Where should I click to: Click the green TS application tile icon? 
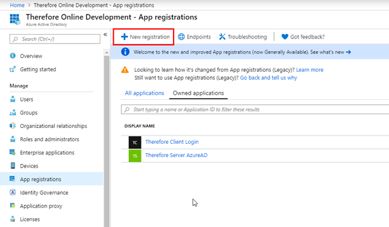(x=135, y=156)
